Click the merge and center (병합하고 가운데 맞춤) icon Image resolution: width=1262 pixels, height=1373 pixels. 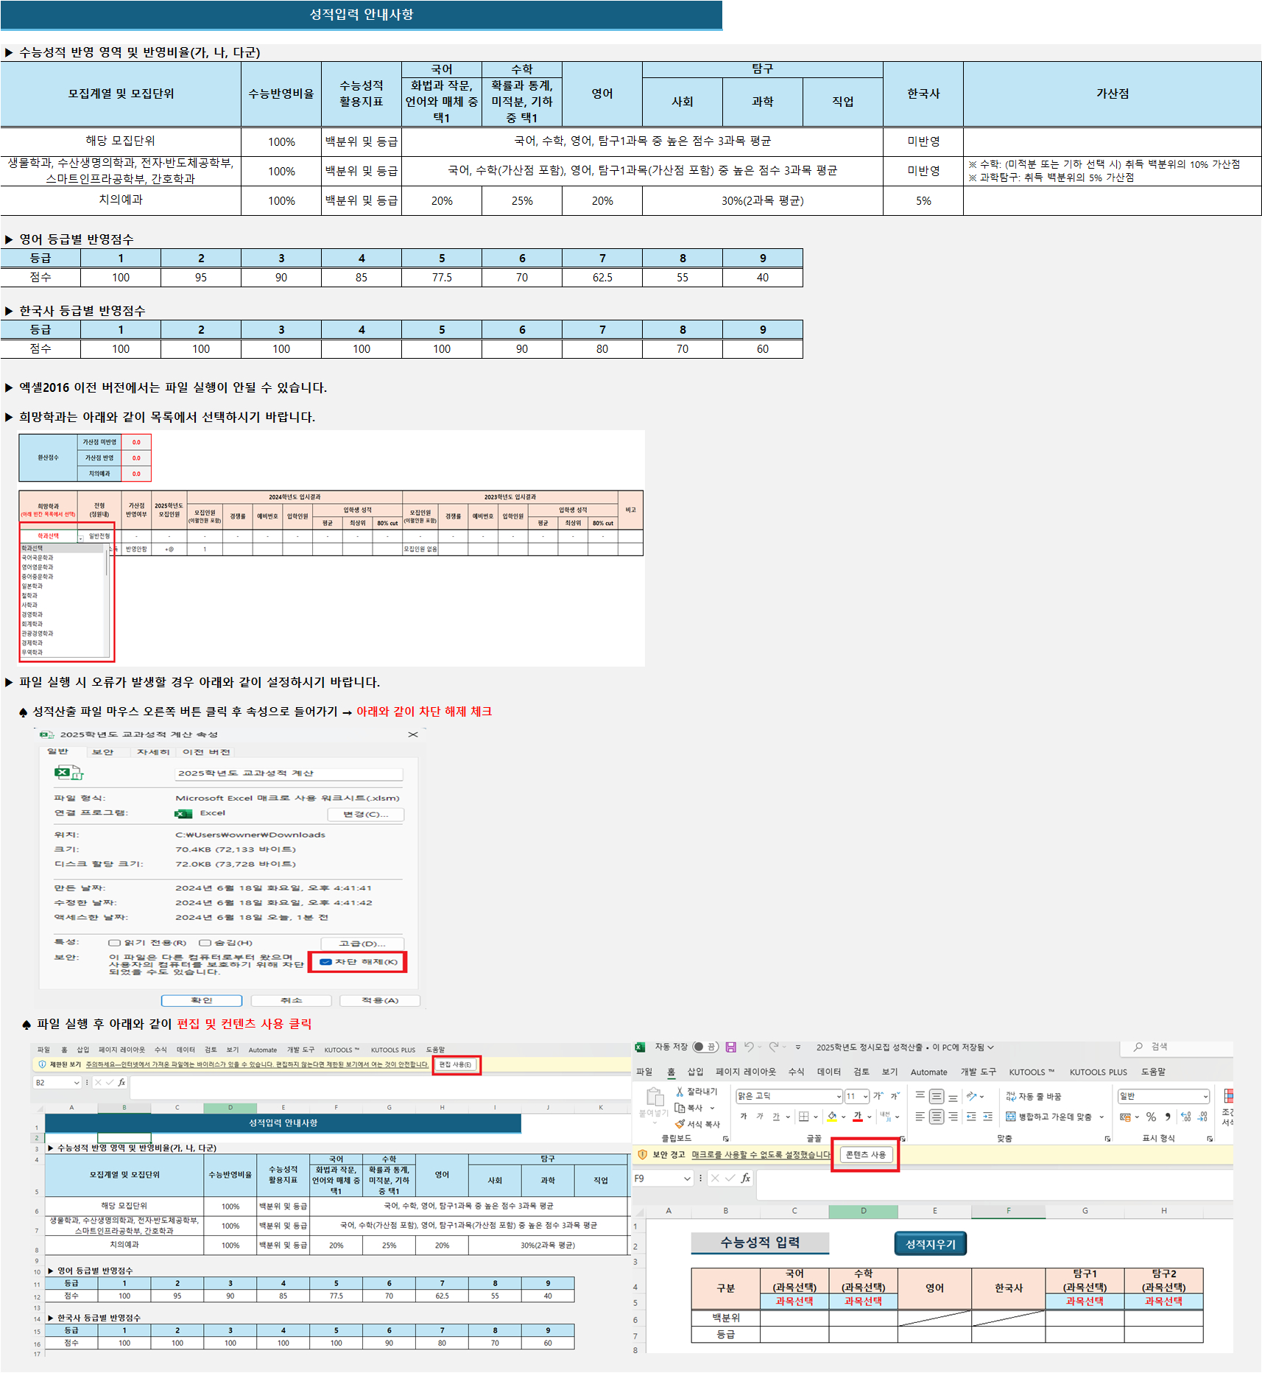(1010, 1117)
